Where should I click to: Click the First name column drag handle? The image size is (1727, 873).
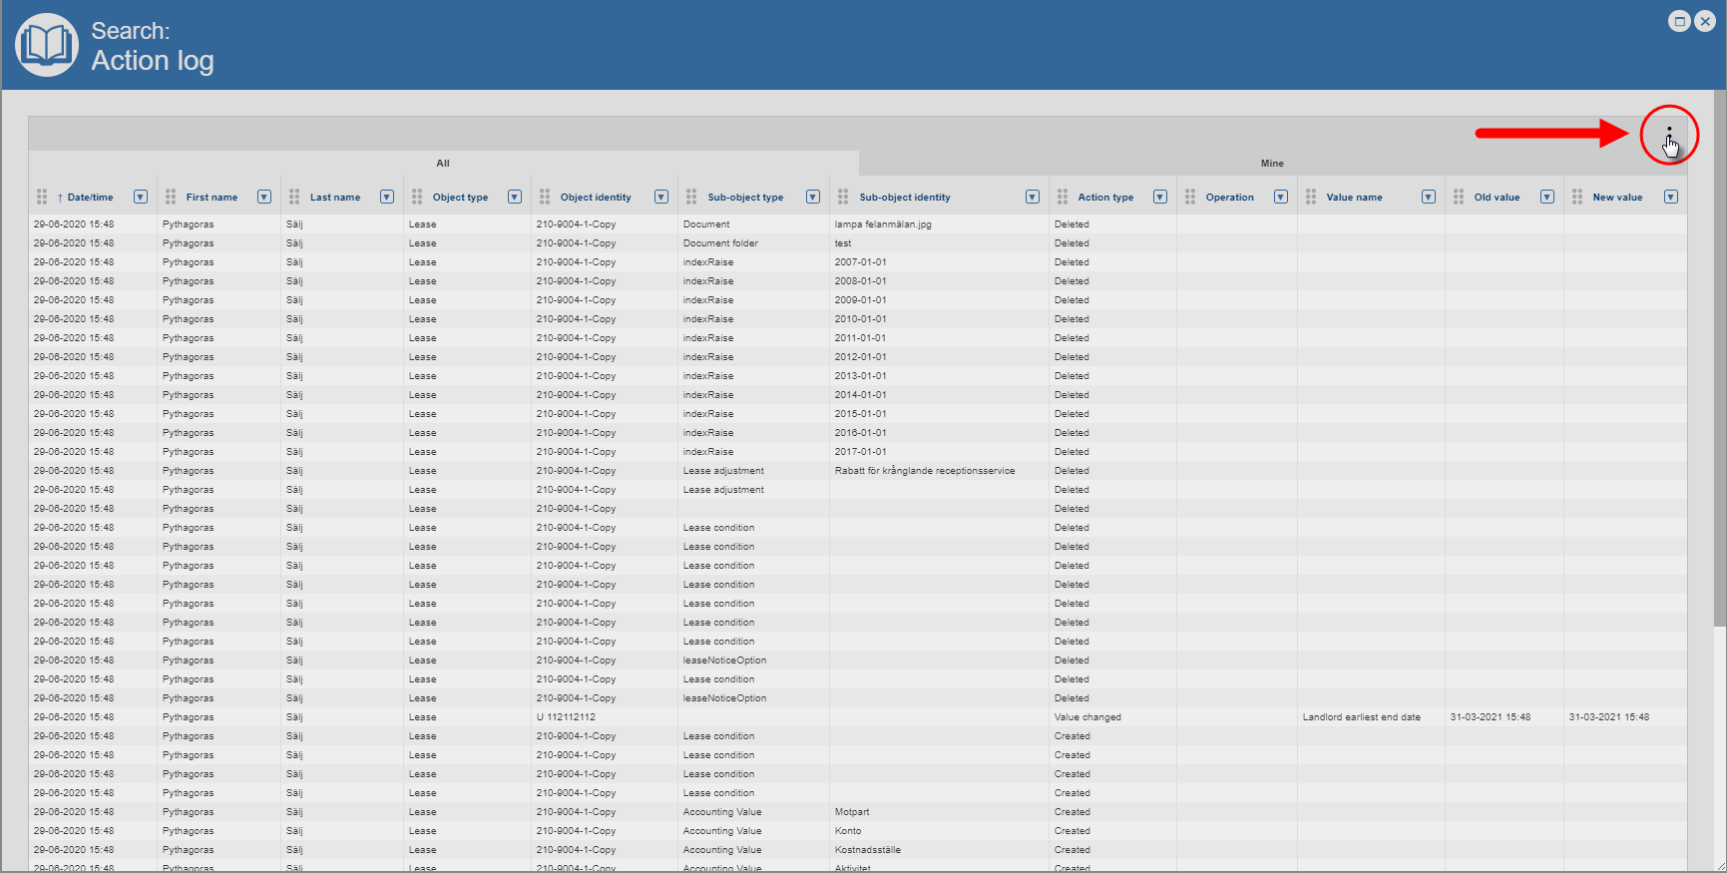[171, 197]
